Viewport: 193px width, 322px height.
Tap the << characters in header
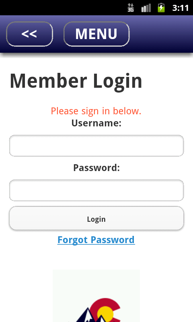coord(29,34)
